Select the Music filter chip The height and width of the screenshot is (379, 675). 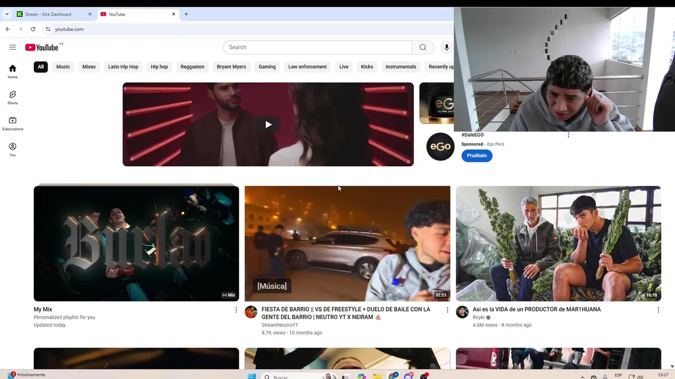click(x=63, y=67)
